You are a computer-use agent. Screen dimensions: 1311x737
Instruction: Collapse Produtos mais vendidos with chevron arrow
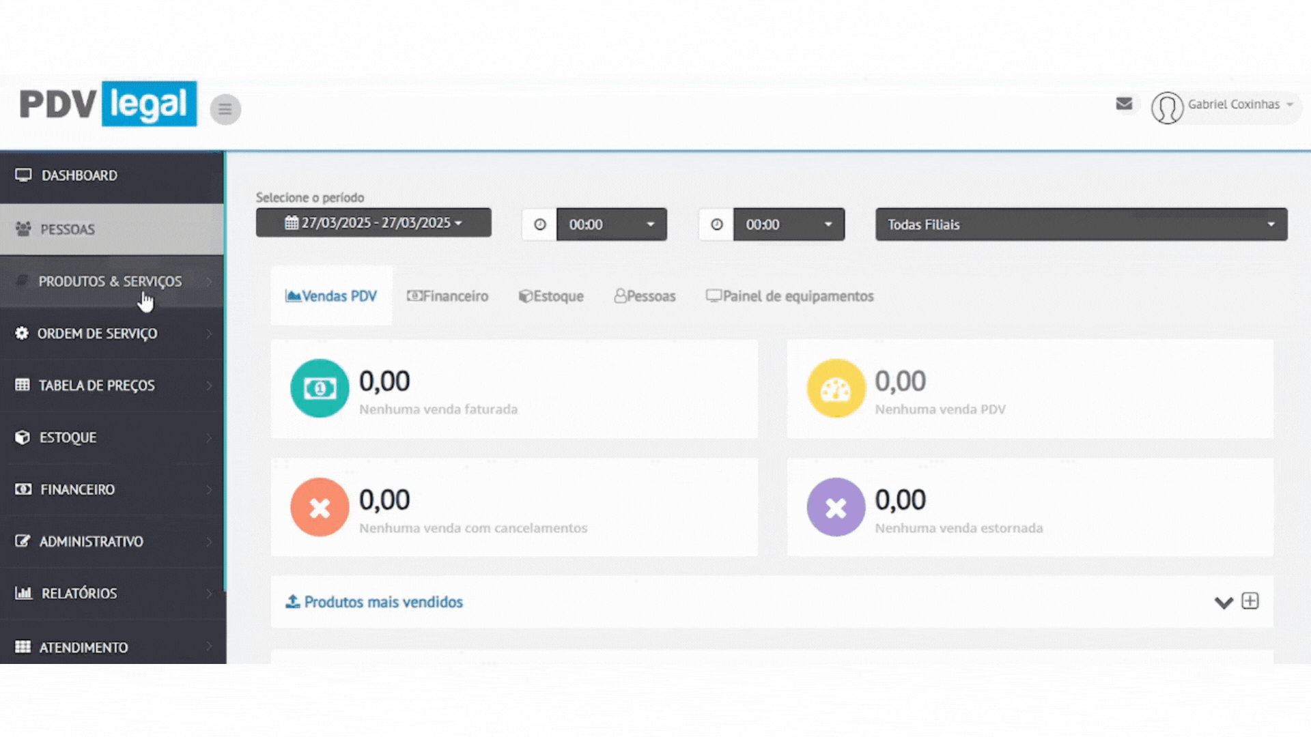tap(1223, 603)
